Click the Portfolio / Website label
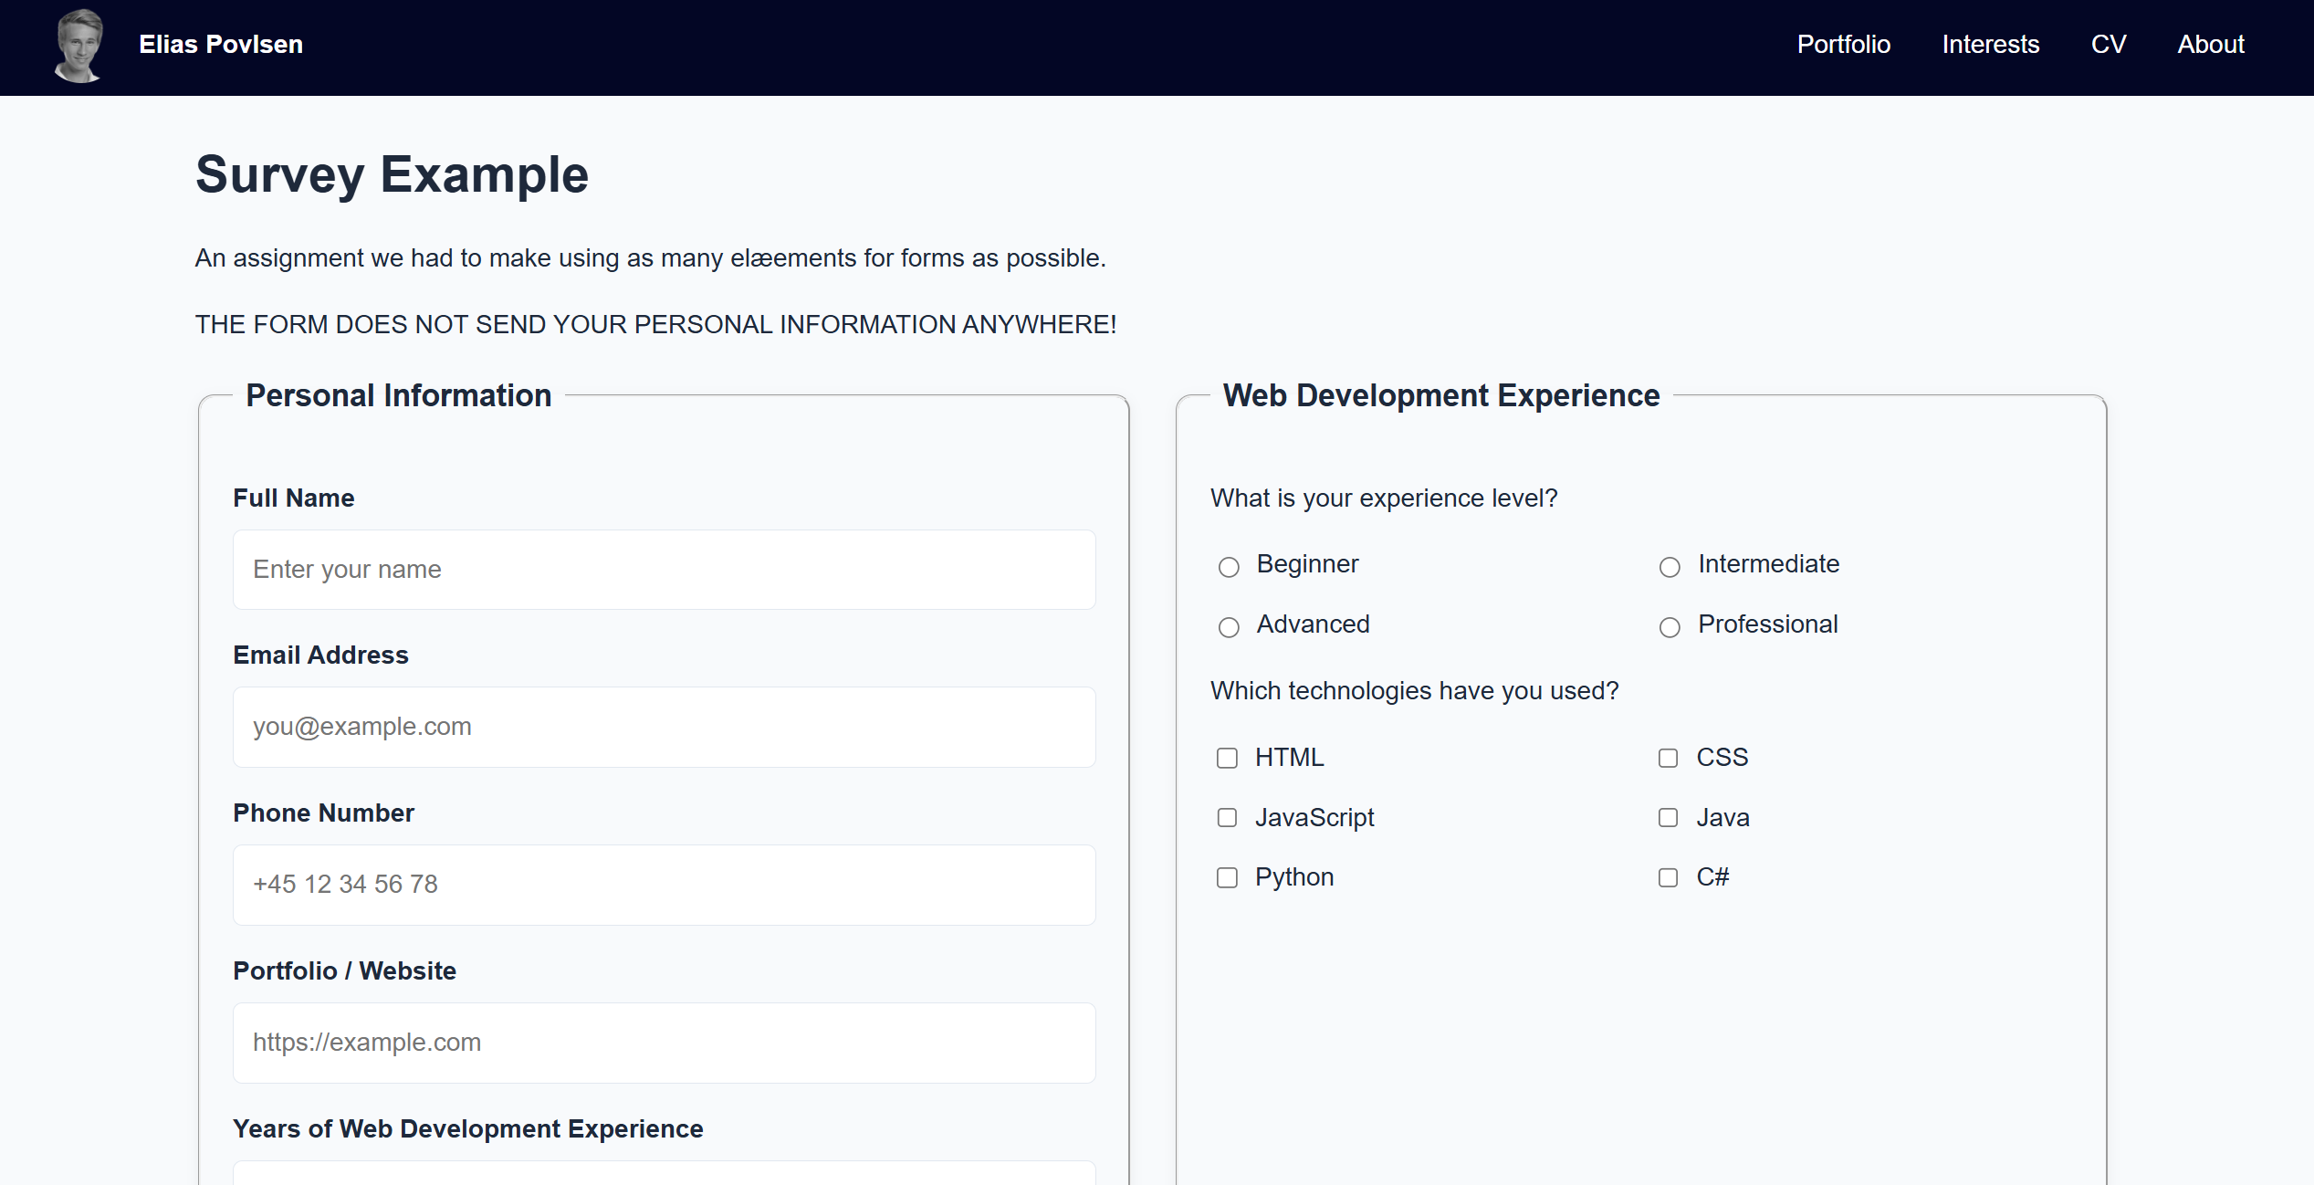 coord(344,971)
